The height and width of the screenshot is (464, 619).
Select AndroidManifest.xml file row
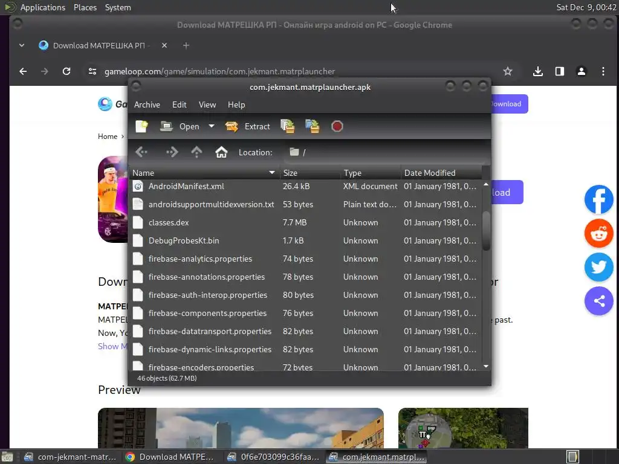305,186
